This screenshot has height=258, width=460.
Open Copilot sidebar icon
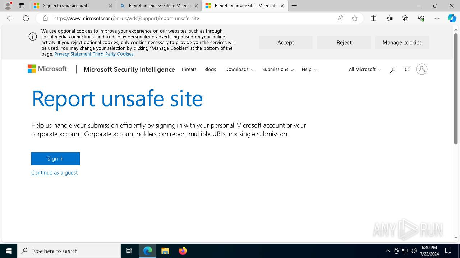point(452,18)
